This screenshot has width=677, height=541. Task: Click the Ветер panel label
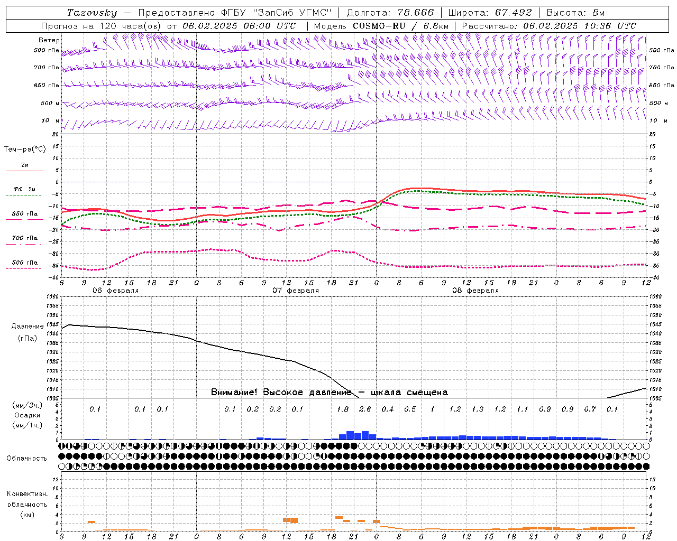(x=49, y=40)
